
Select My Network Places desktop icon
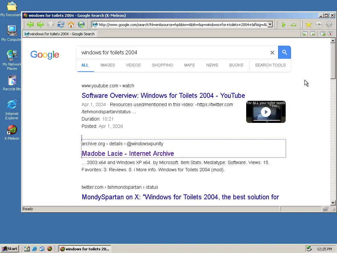(x=12, y=60)
